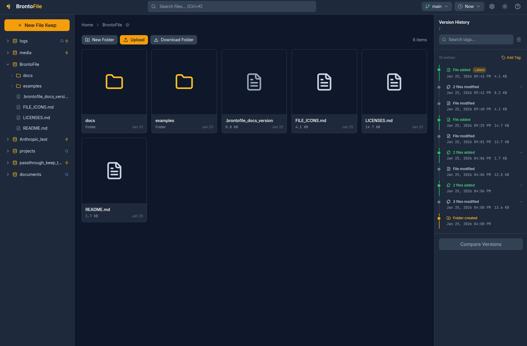Open the gear icon next to the BrontoFile breadcrumb

point(128,25)
